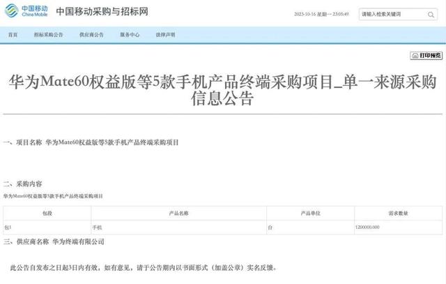The width and height of the screenshot is (446, 284).
Task: Open the 招标采购公告 menu item
Action: pyautogui.click(x=48, y=35)
